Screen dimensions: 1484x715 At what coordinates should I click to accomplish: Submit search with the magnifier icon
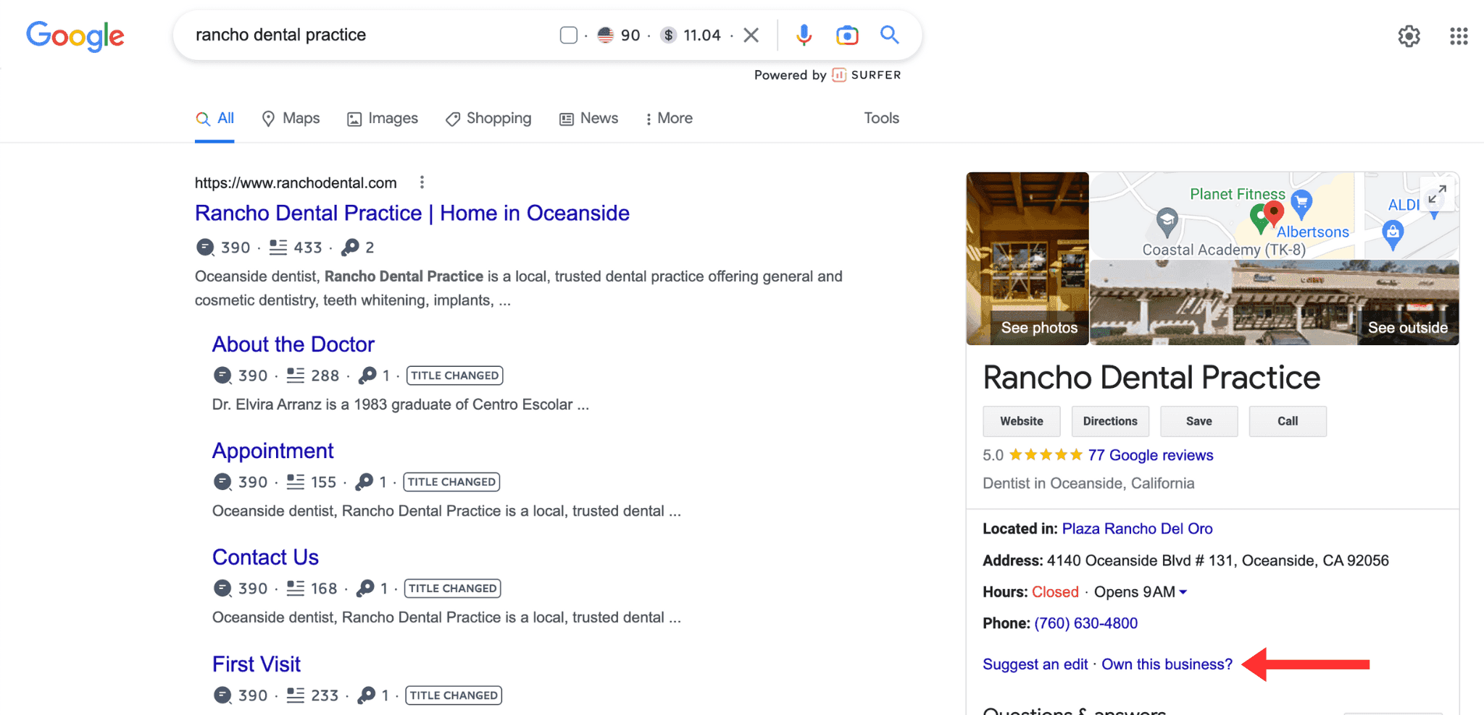tap(890, 34)
